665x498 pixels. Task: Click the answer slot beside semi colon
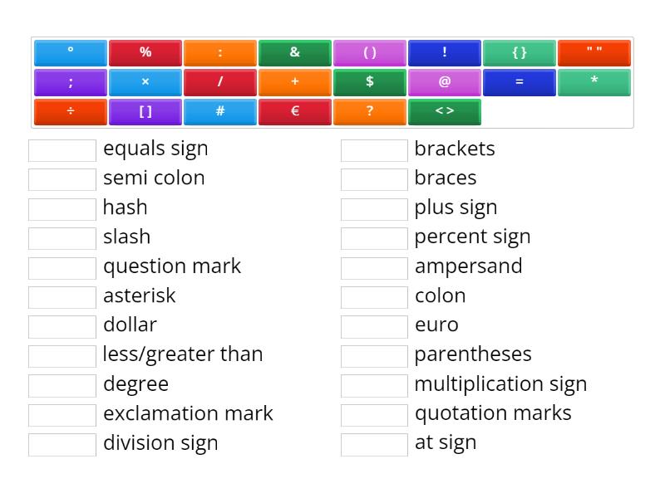[x=62, y=178]
